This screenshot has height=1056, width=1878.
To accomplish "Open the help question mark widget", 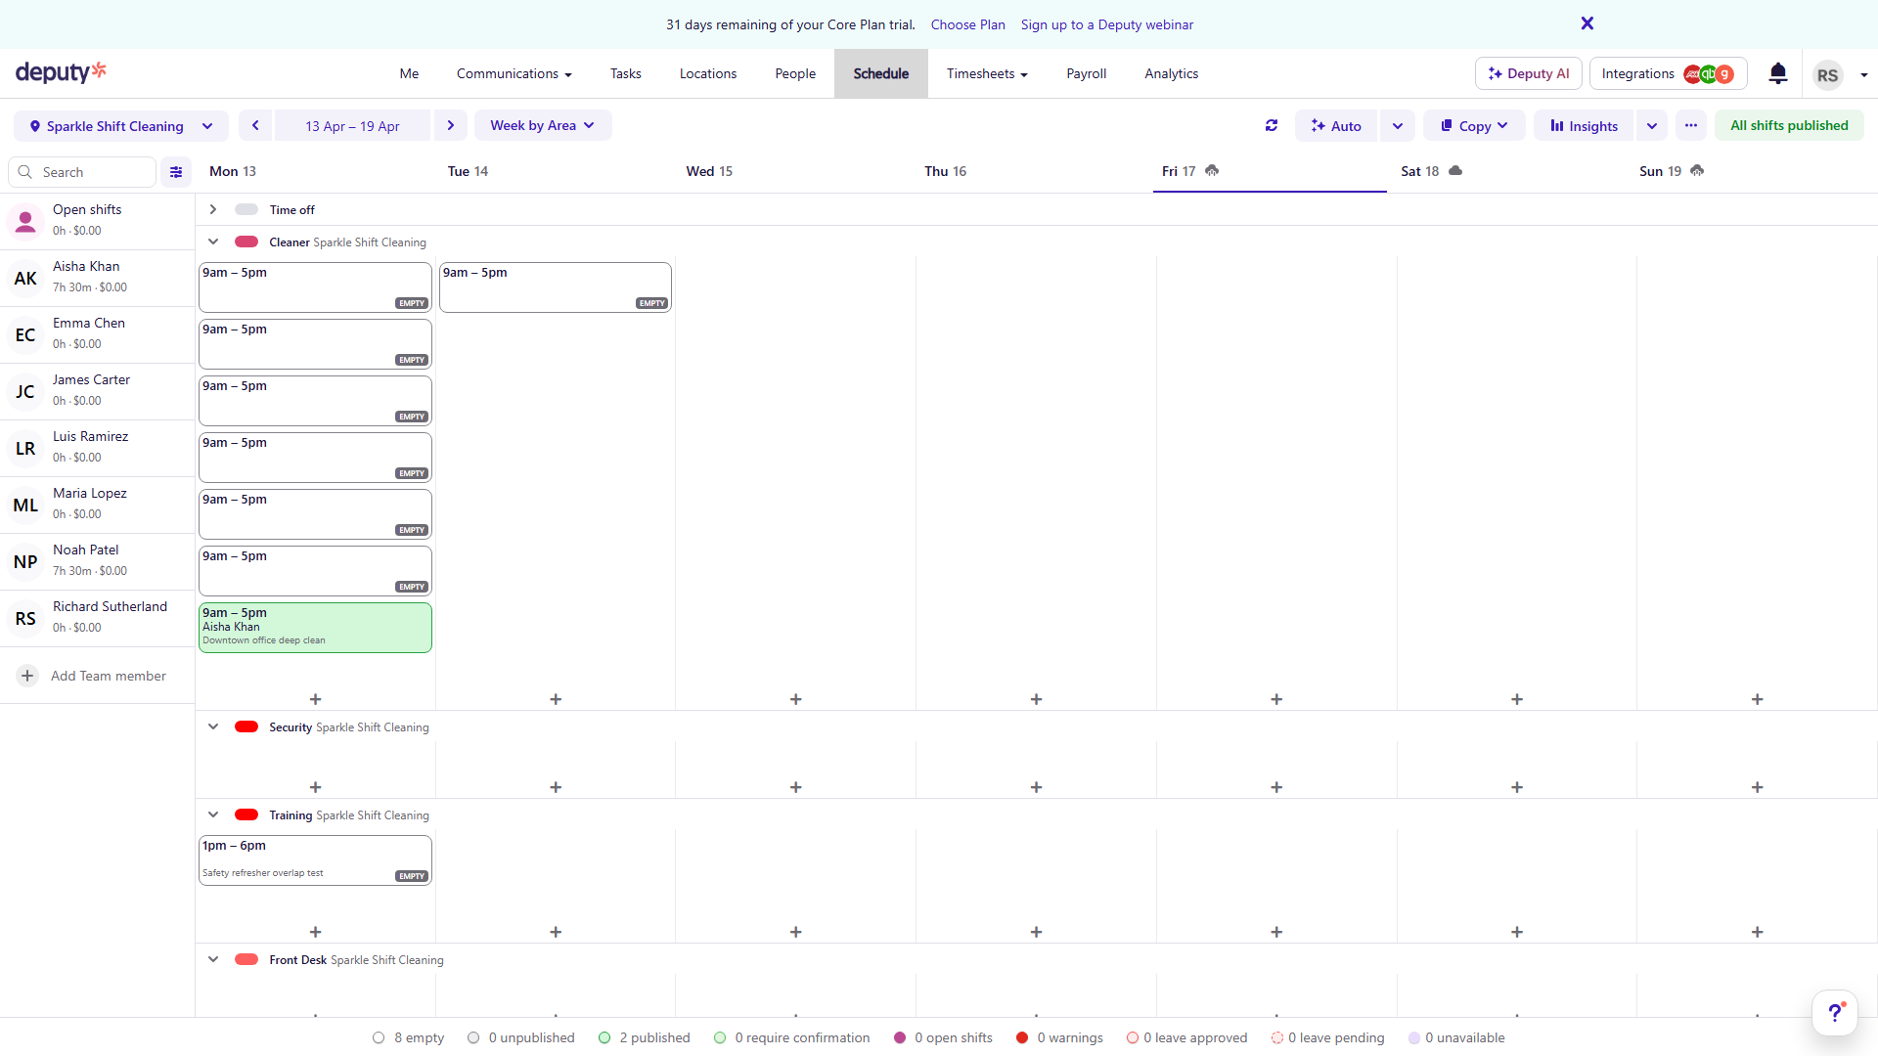I will tap(1835, 1013).
